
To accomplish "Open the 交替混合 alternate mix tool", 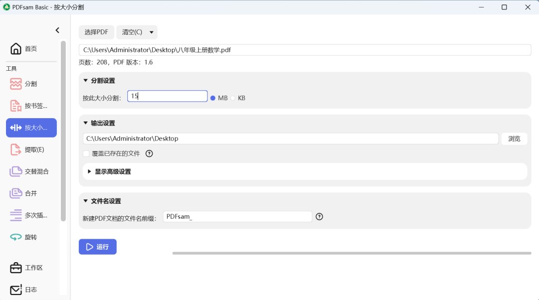I will 31,171.
